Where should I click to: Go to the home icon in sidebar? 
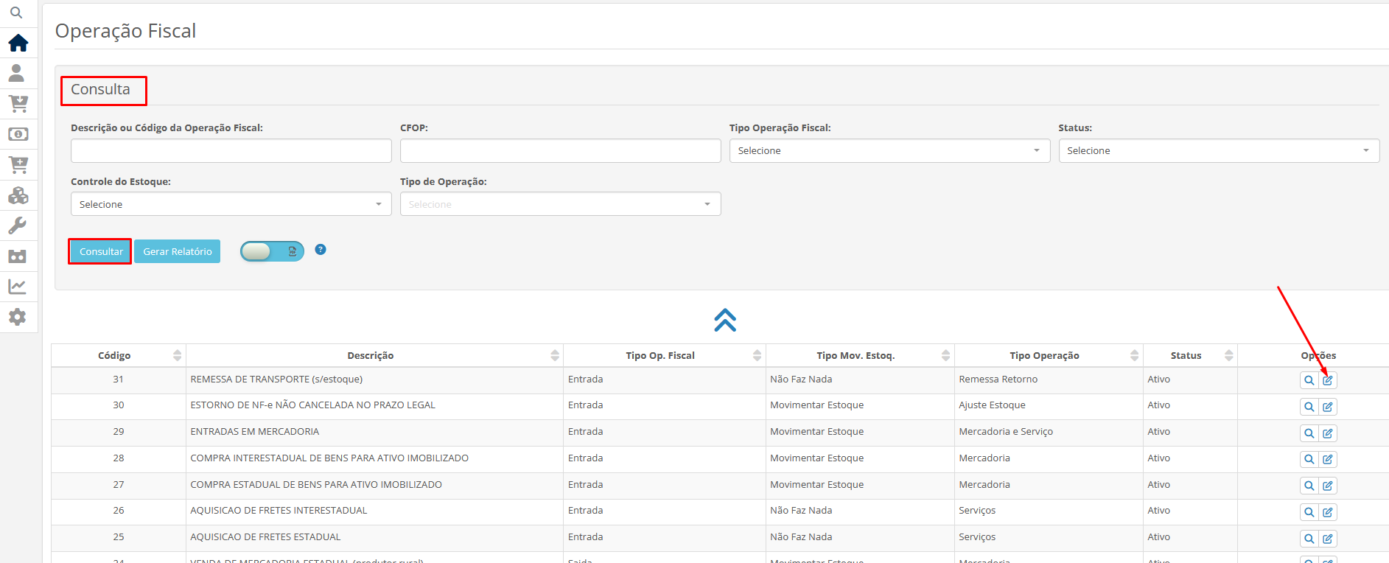tap(18, 43)
